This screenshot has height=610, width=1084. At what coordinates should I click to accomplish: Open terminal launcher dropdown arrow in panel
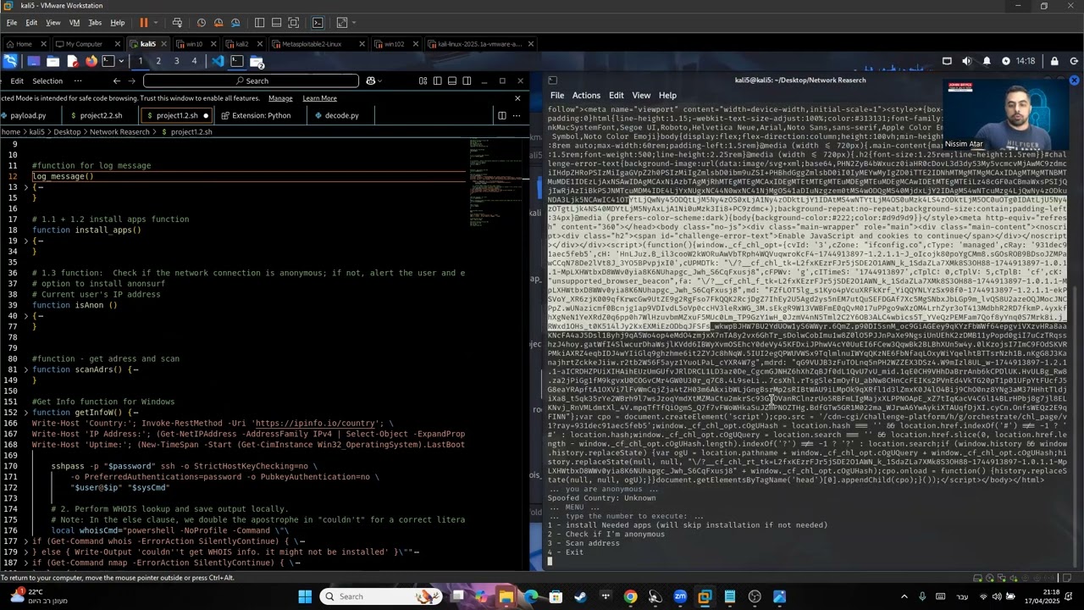point(120,61)
